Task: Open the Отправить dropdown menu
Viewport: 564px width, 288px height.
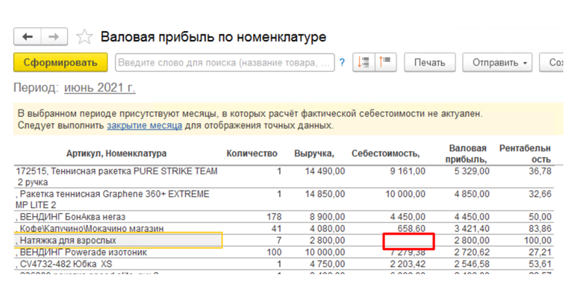Action: [500, 63]
